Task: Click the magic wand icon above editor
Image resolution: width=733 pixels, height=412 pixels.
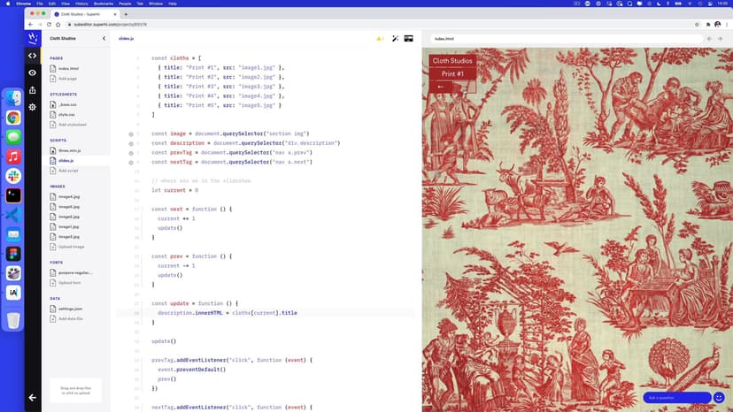Action: pyautogui.click(x=395, y=39)
